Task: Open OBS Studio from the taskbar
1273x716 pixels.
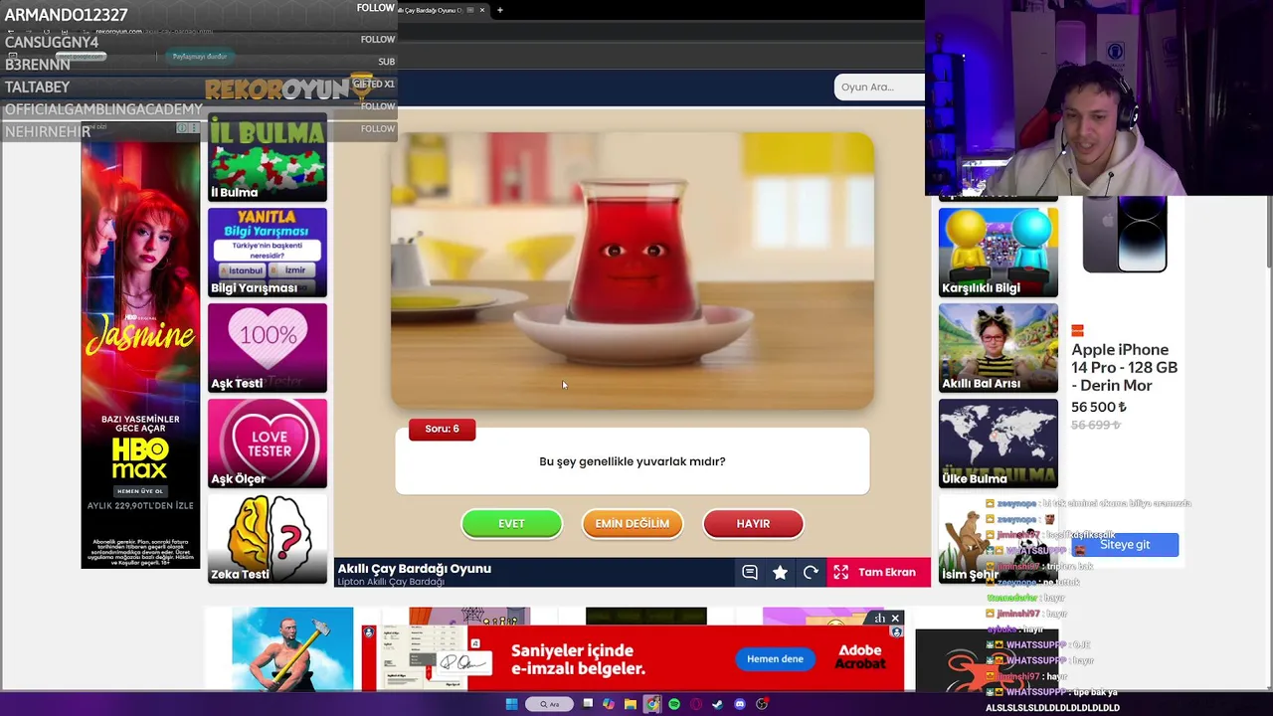Action: [x=762, y=704]
